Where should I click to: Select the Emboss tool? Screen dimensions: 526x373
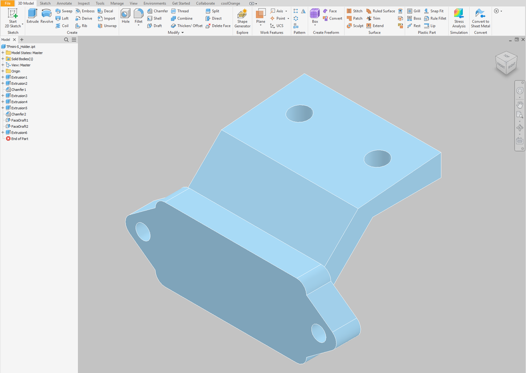85,11
